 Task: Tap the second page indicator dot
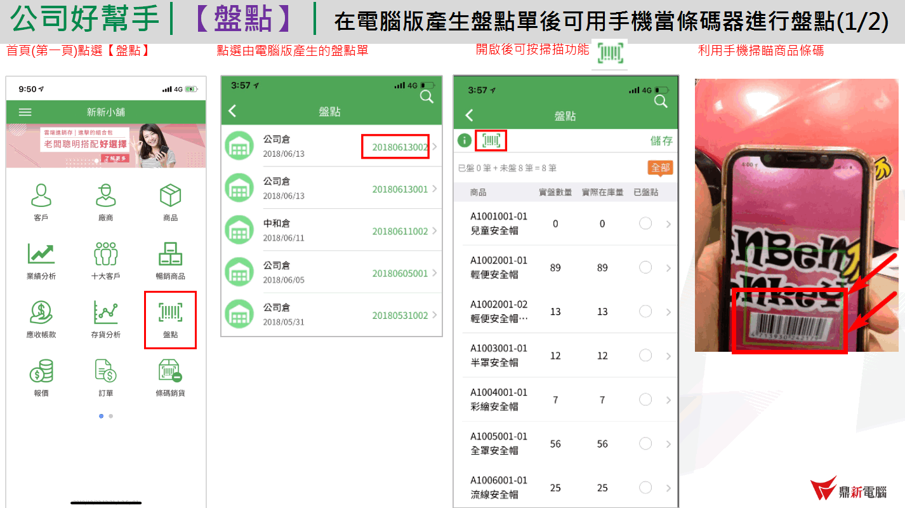[111, 416]
